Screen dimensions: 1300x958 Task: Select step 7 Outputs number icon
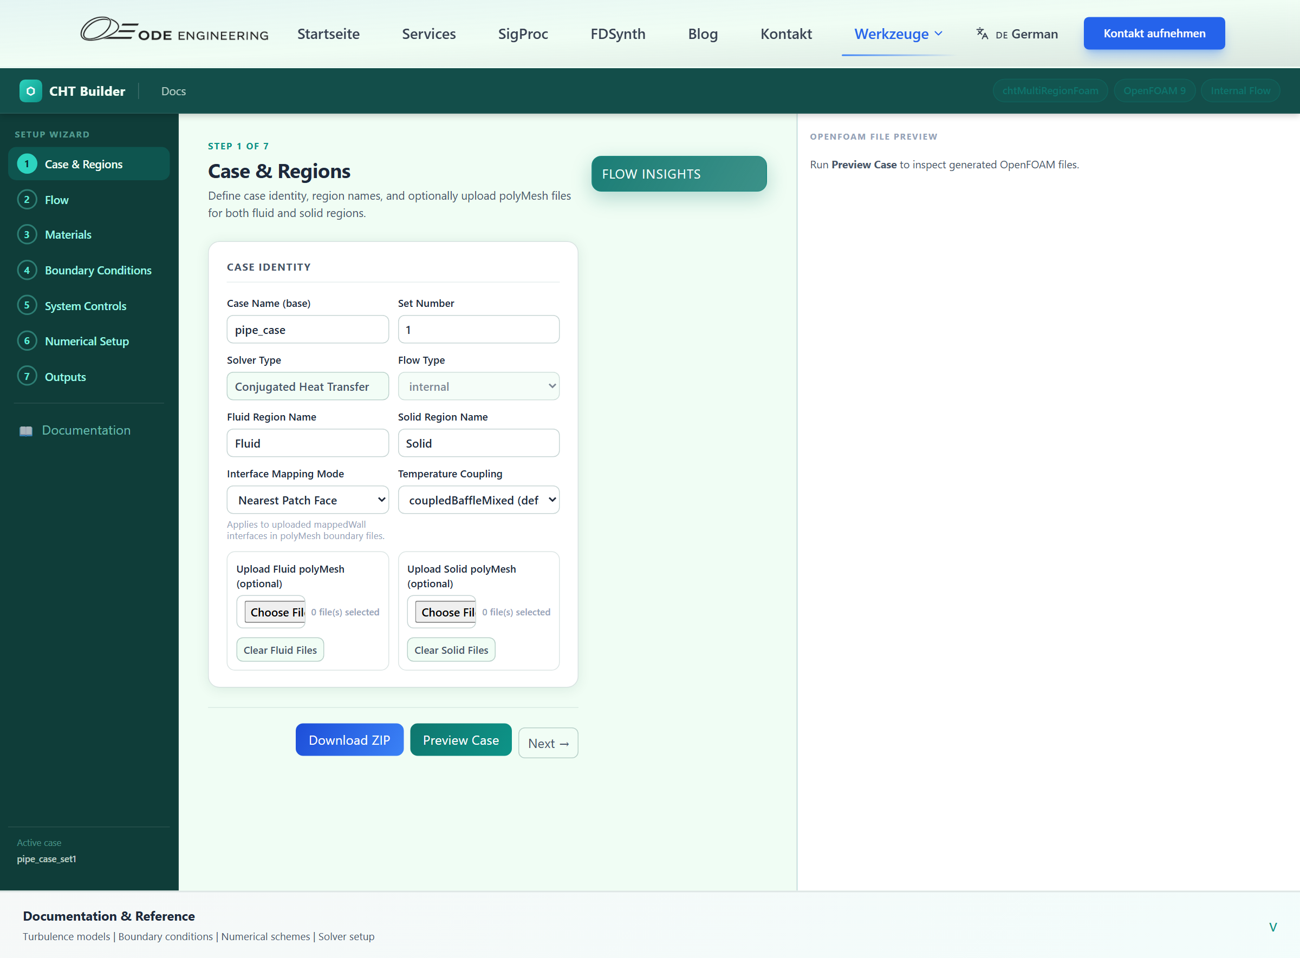tap(27, 376)
